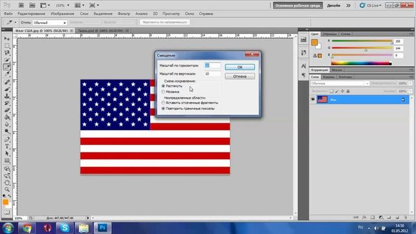The width and height of the screenshot is (416, 234).
Task: Select the Eraser tool
Action: (x=7, y=110)
